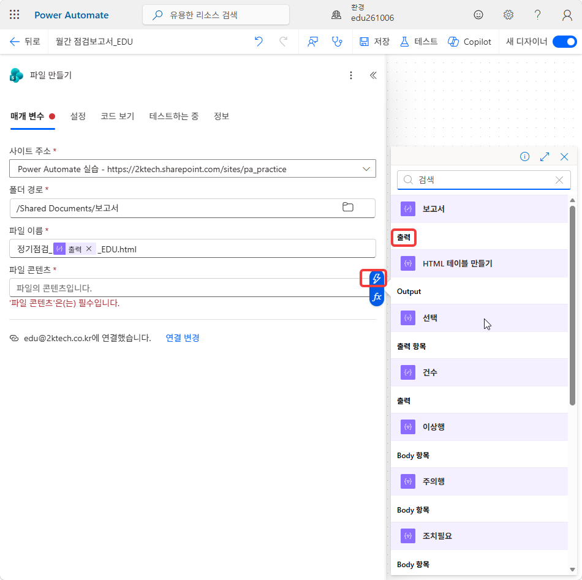582x580 pixels.
Task: Click the scroll up arrow of list
Action: 572,200
